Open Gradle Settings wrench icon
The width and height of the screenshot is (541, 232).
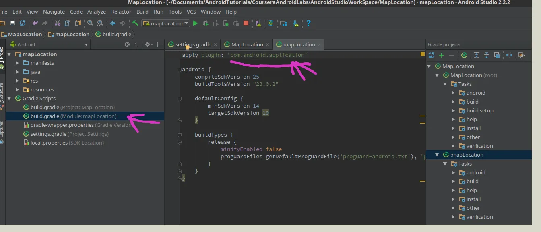click(x=522, y=55)
